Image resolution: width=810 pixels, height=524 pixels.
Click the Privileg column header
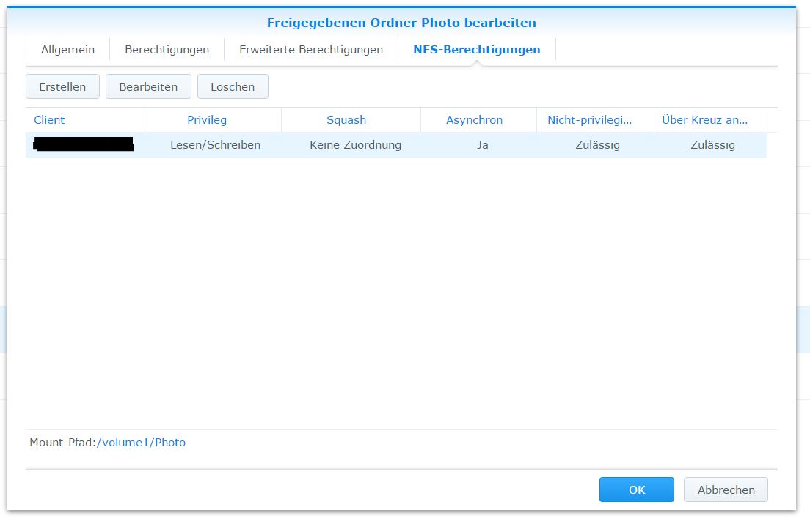click(x=207, y=119)
